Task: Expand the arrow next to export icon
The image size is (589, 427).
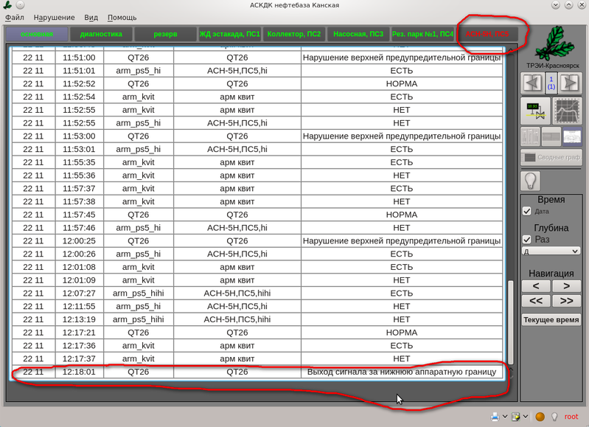Action: point(525,417)
